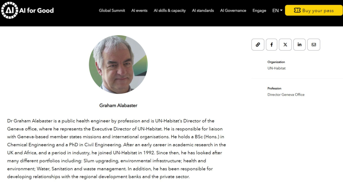The width and height of the screenshot is (343, 184).
Task: Select the AI standards menu item
Action: (x=203, y=10)
